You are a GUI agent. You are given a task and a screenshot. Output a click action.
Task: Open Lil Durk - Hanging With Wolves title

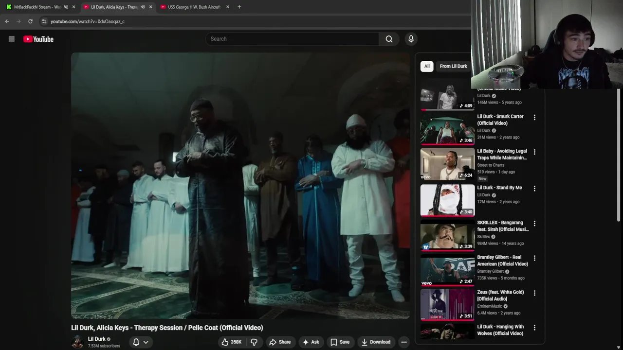pos(500,330)
